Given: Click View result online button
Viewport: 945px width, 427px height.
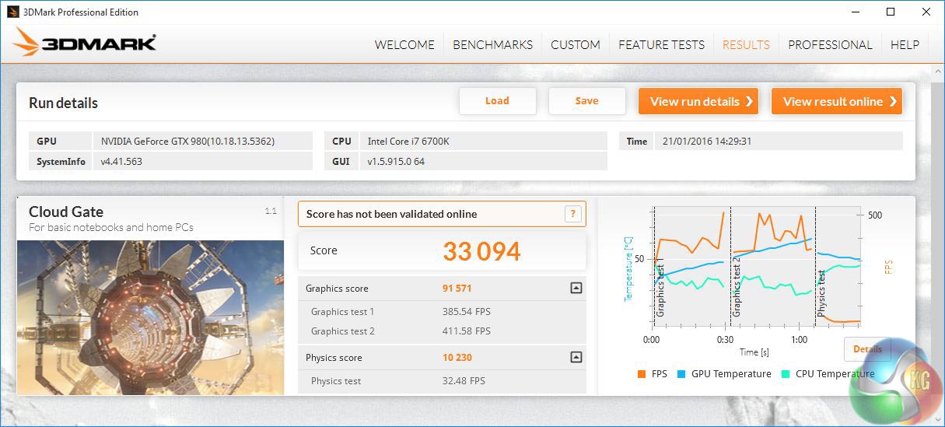Looking at the screenshot, I should click(837, 101).
